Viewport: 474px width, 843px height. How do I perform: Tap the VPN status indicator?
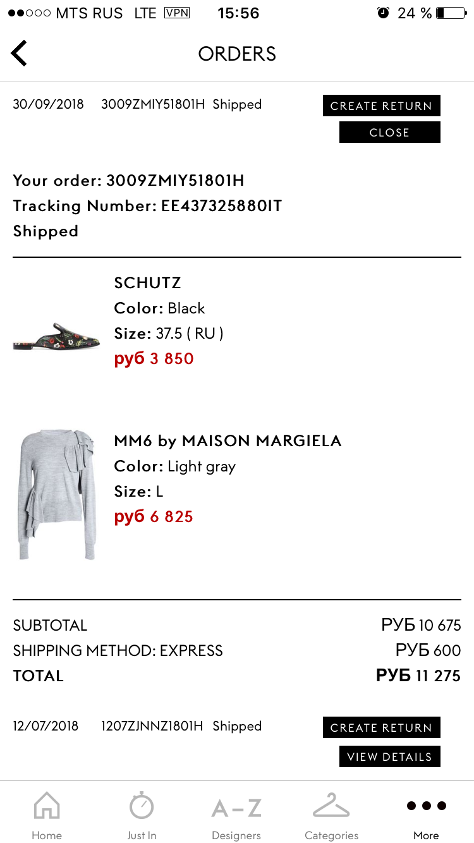coord(176,13)
